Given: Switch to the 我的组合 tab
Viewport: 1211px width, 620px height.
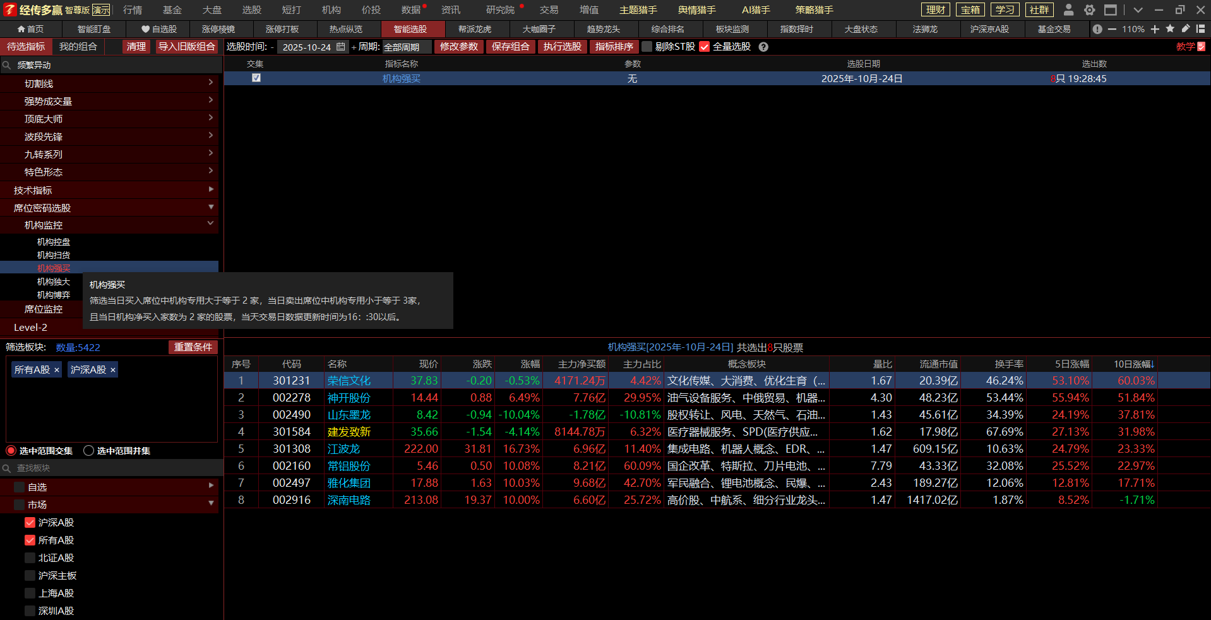Looking at the screenshot, I should pyautogui.click(x=78, y=47).
